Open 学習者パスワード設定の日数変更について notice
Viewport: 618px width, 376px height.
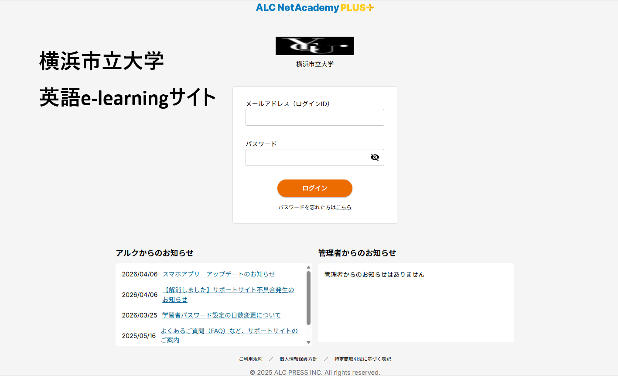pos(221,315)
